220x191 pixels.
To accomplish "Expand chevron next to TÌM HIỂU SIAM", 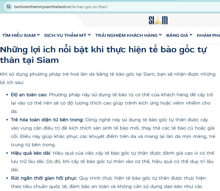I will coord(38,35).
